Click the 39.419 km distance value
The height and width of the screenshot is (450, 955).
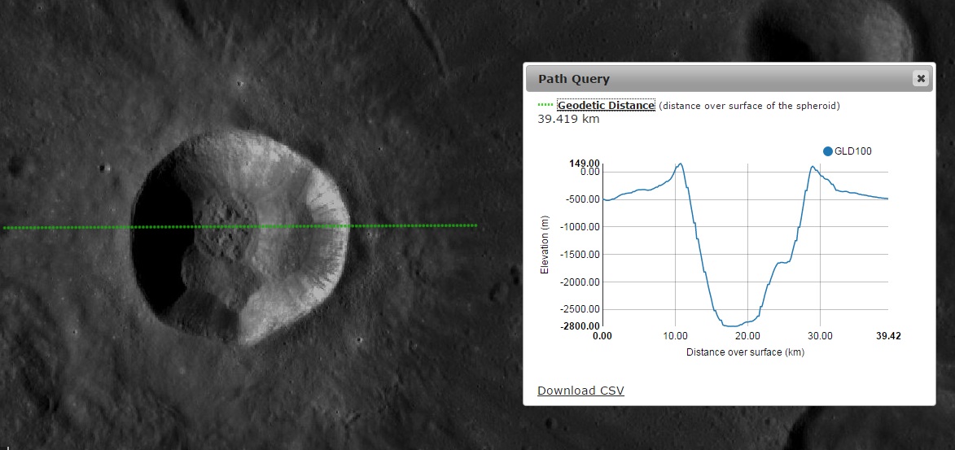point(568,119)
